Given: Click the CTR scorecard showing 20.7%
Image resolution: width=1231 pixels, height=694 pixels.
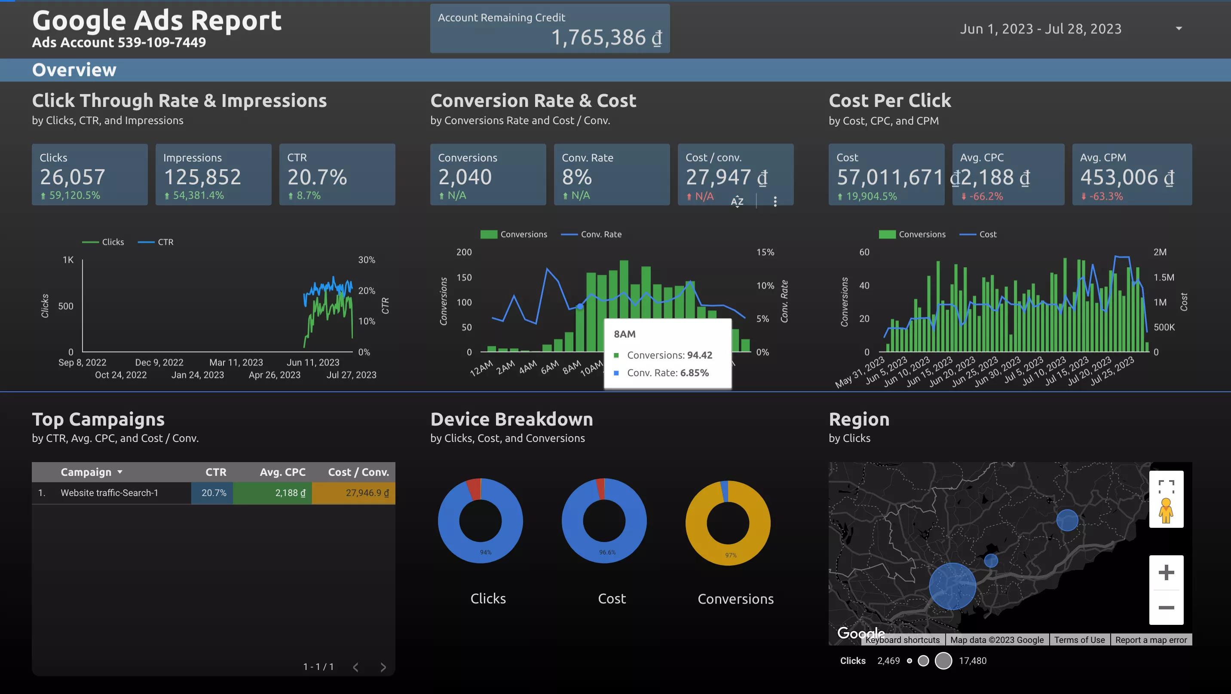Looking at the screenshot, I should pos(337,174).
